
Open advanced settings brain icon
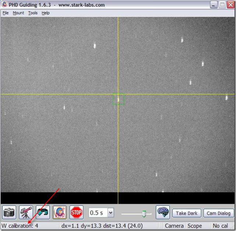(163, 213)
